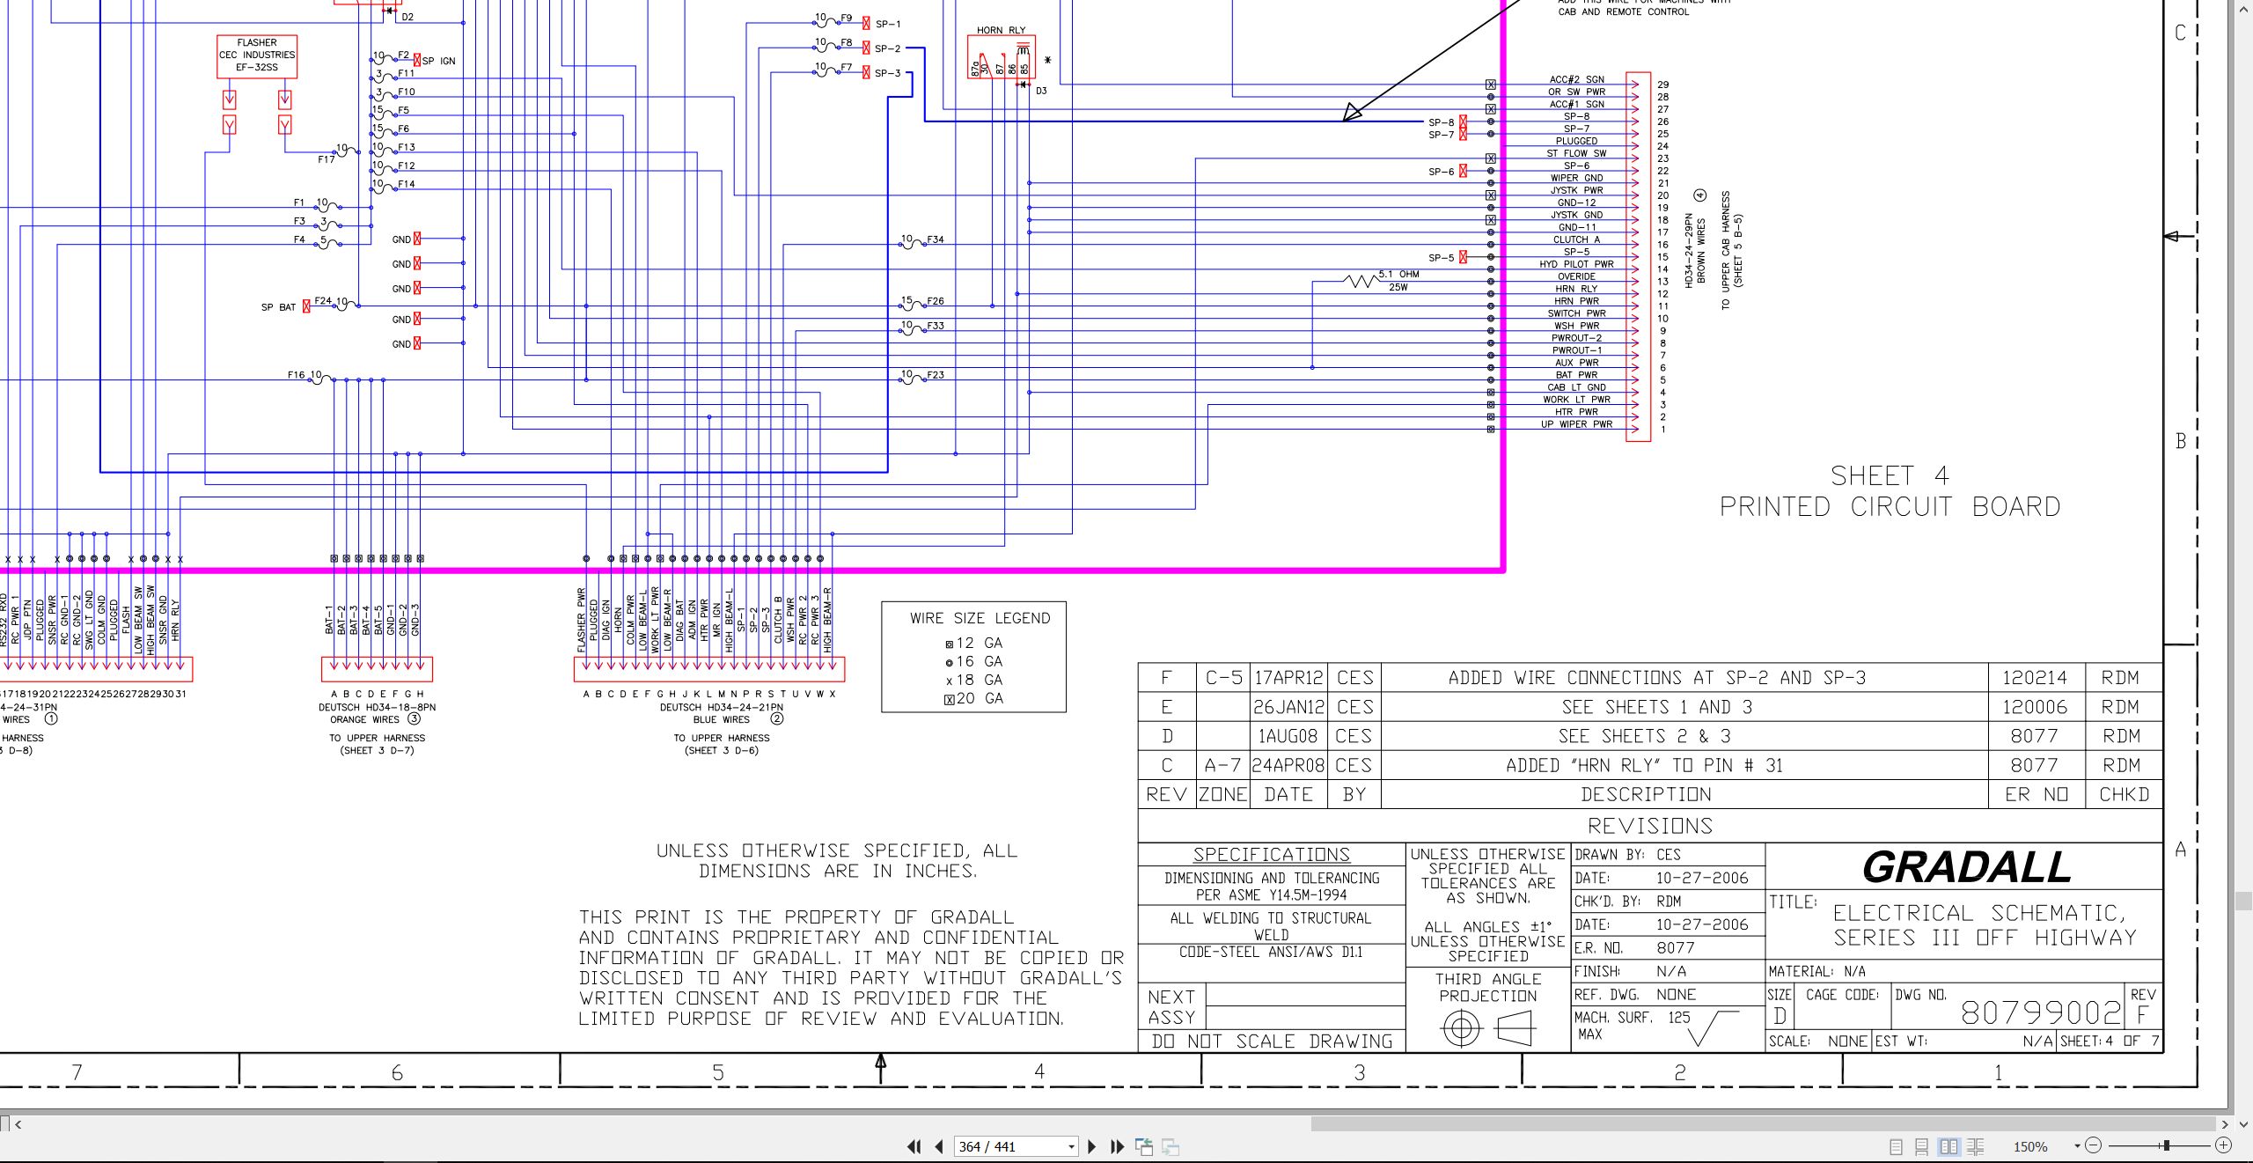This screenshot has height=1163, width=2253.
Task: Click the 5.1 OHM resistor label
Action: (x=1398, y=275)
